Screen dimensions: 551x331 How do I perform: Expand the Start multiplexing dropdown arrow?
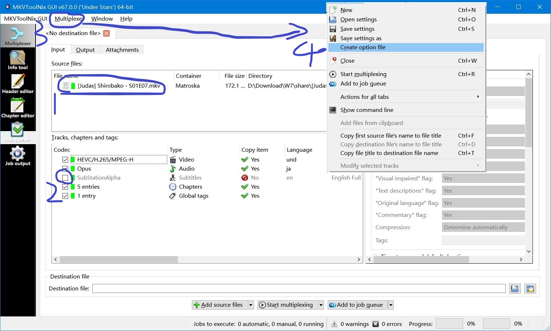tap(321, 305)
